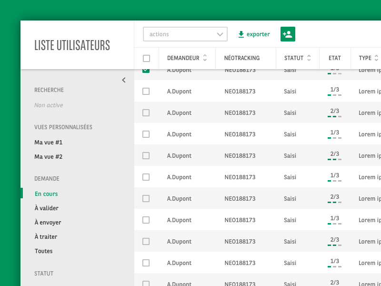This screenshot has height=286, width=381.
Task: Open 'Ma vue #1' custom view
Action: 49,143
